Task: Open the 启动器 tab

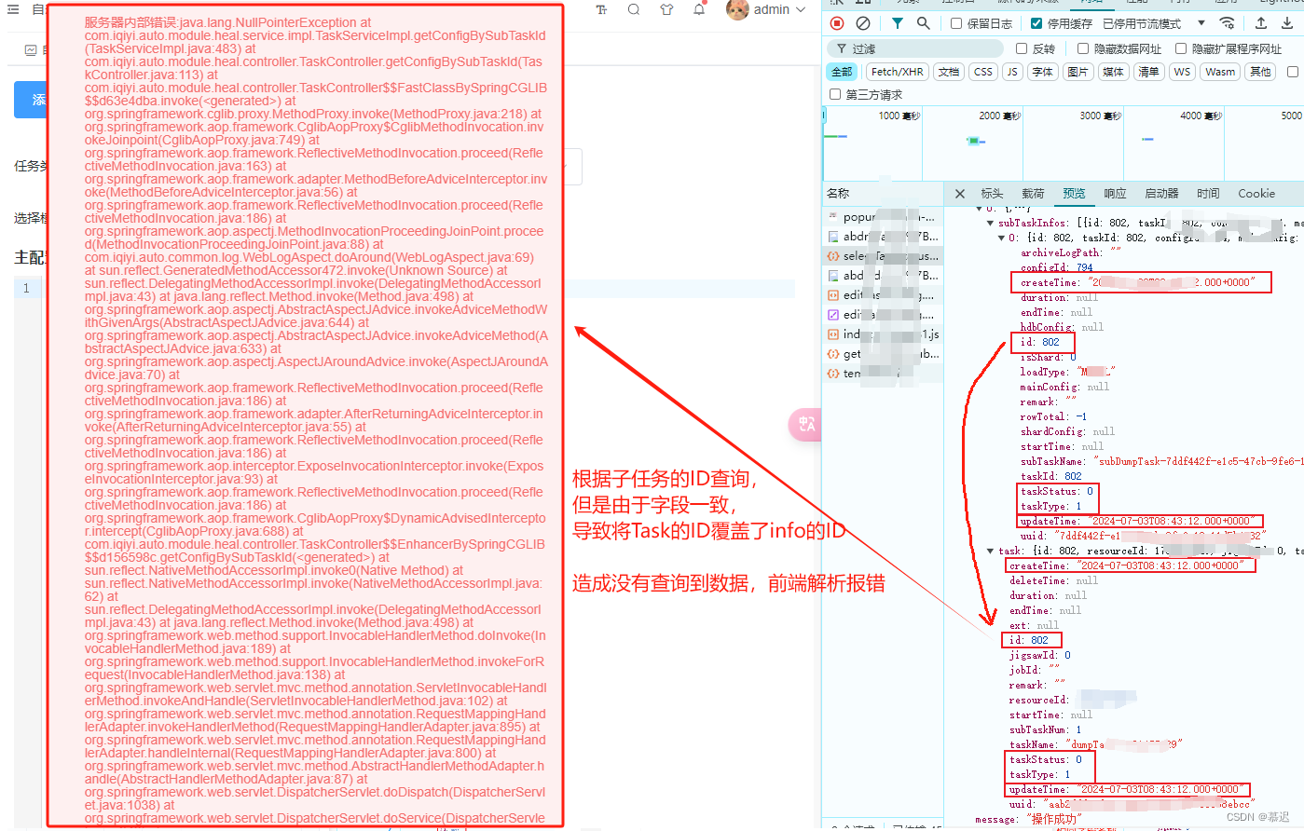Action: tap(1161, 194)
